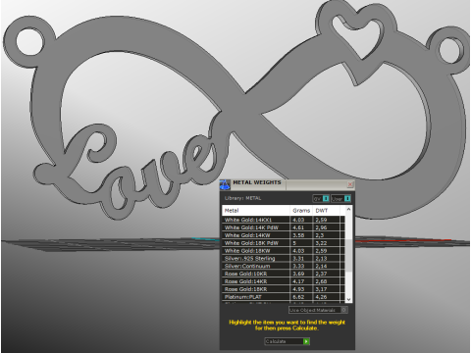Click the Metal Weights scale icon
Image resolution: width=471 pixels, height=353 pixels.
coord(225,184)
